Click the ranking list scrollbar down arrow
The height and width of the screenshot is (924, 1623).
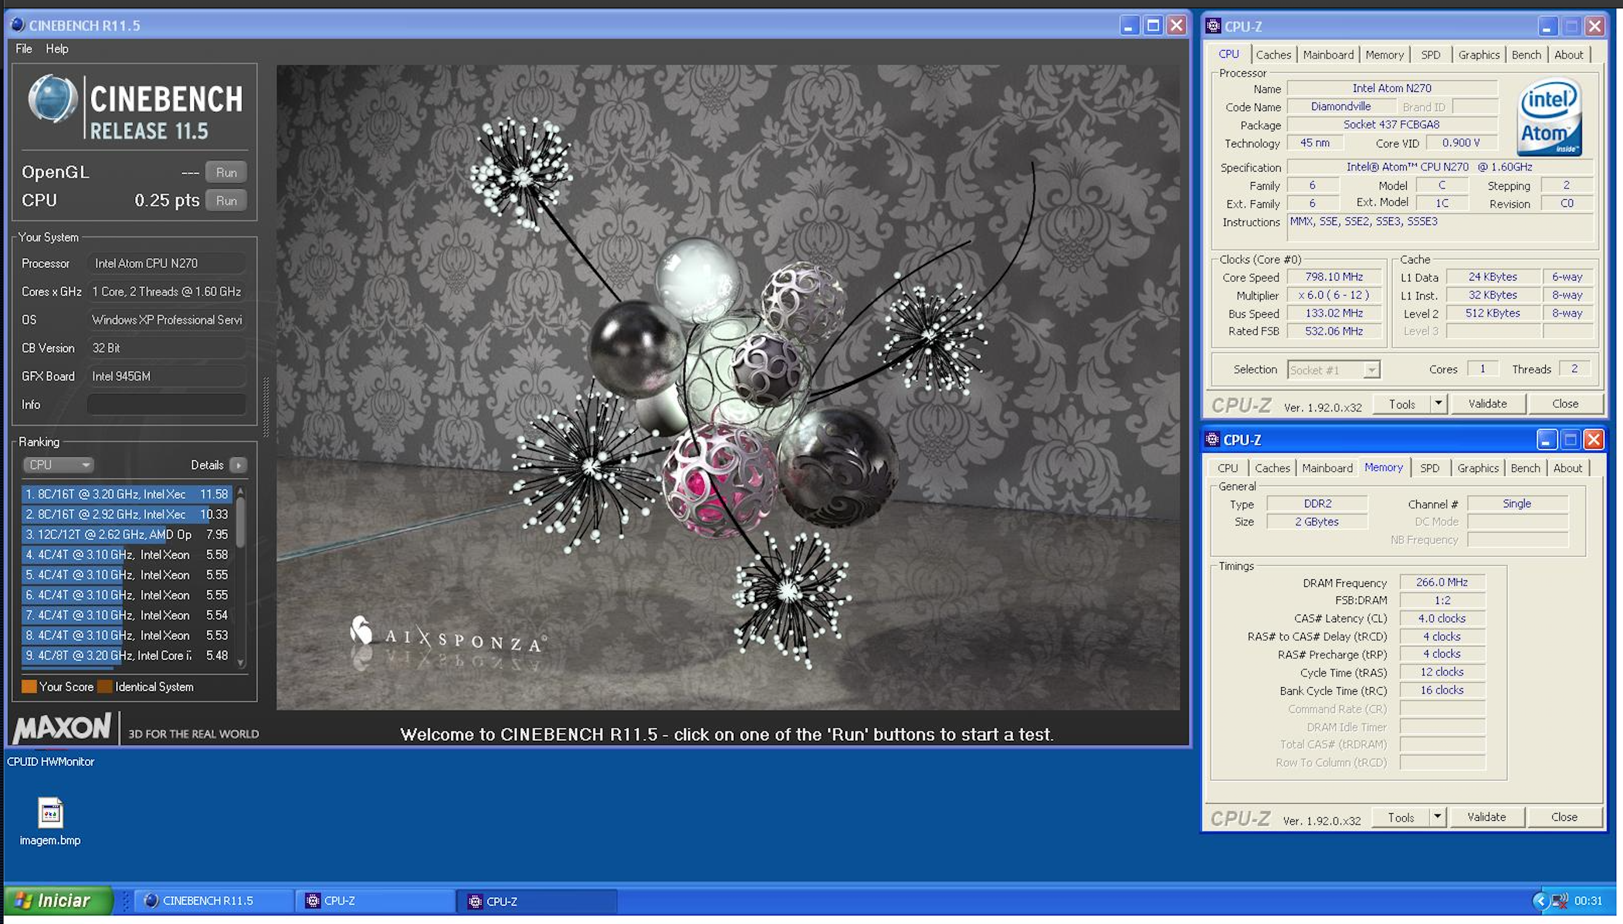pyautogui.click(x=240, y=662)
